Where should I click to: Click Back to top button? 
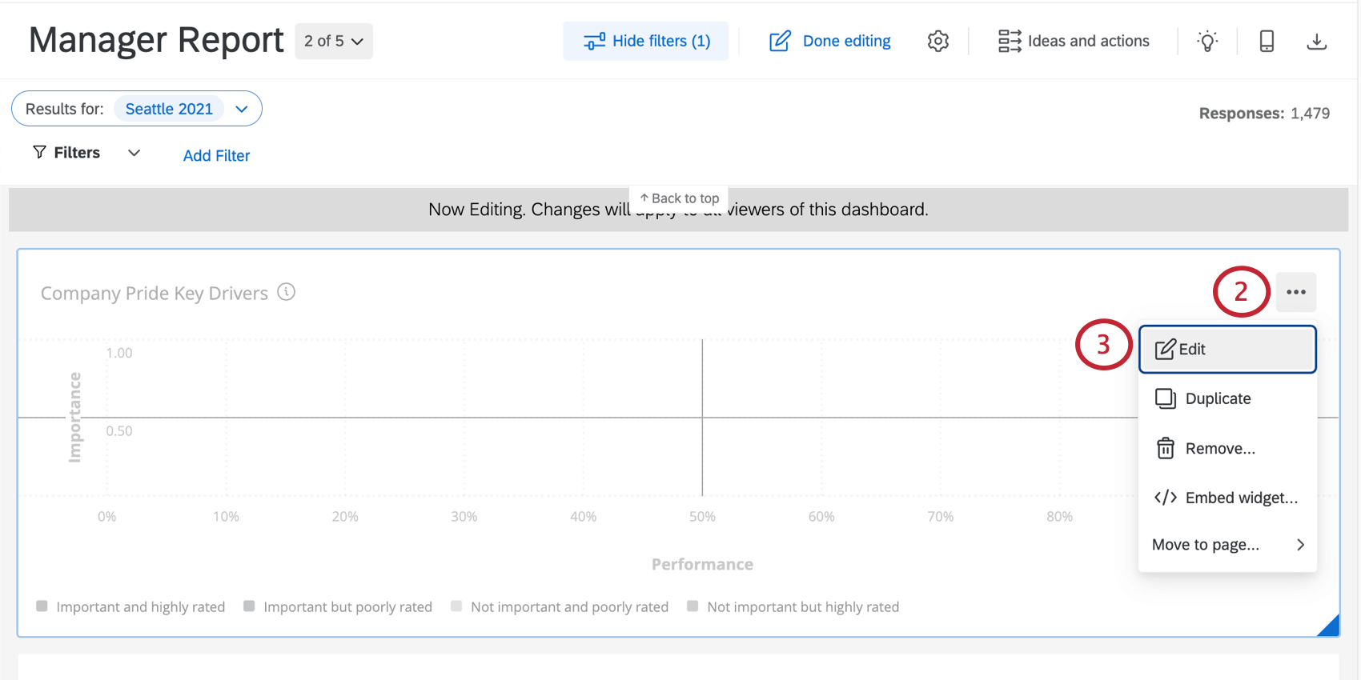point(679,198)
